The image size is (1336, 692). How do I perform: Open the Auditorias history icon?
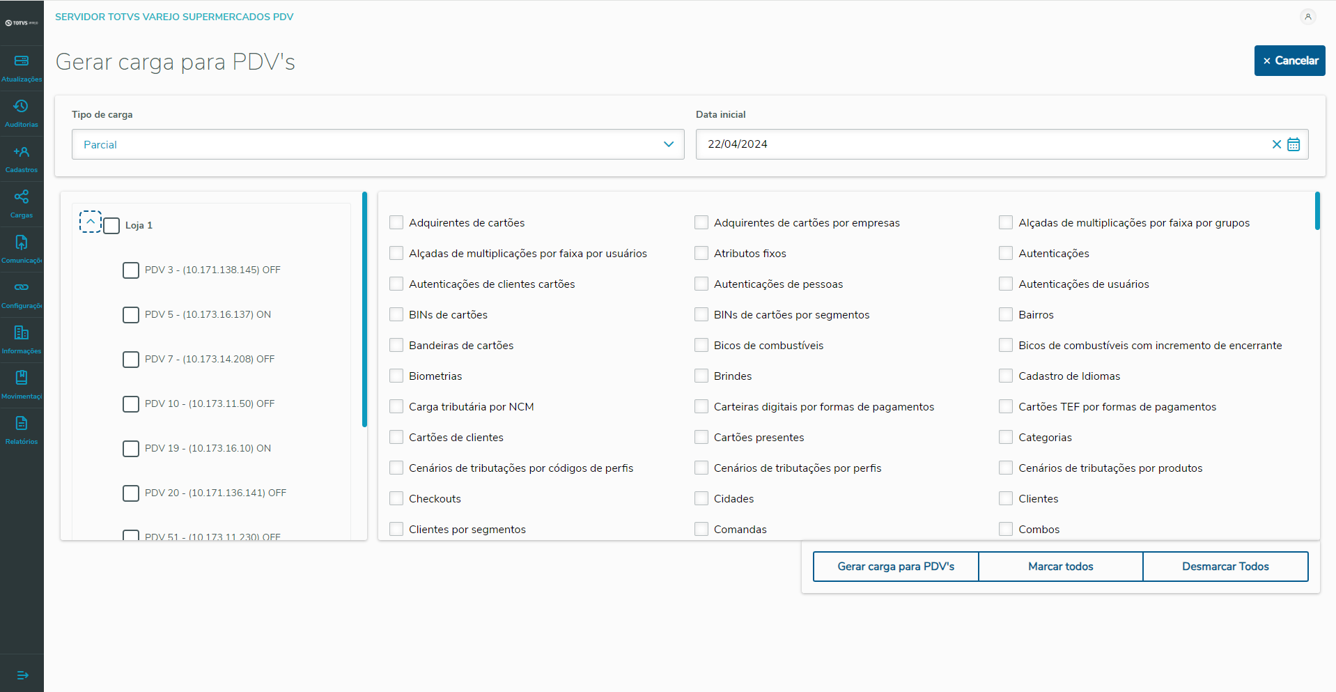tap(22, 107)
